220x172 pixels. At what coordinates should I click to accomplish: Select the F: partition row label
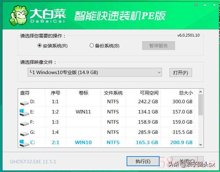[x=32, y=122]
